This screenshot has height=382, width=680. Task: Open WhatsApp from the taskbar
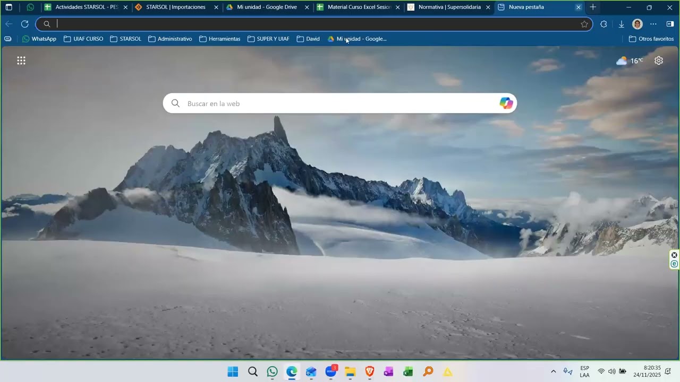(x=273, y=372)
